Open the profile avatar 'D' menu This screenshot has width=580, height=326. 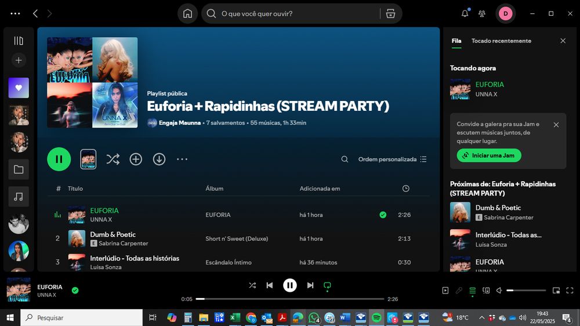coord(506,14)
